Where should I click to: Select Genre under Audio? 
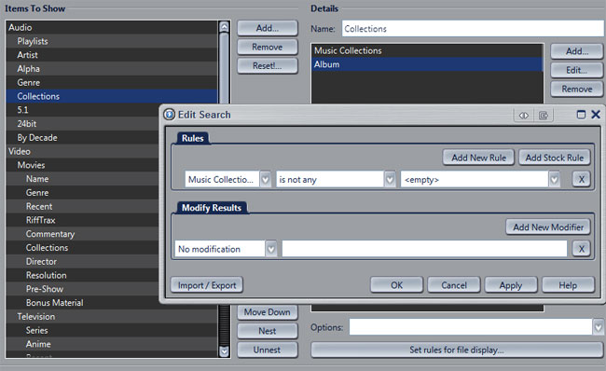coord(112,82)
